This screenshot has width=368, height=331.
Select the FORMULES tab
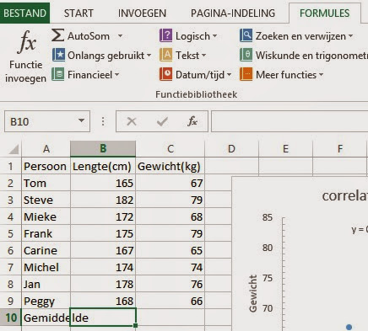point(324,13)
